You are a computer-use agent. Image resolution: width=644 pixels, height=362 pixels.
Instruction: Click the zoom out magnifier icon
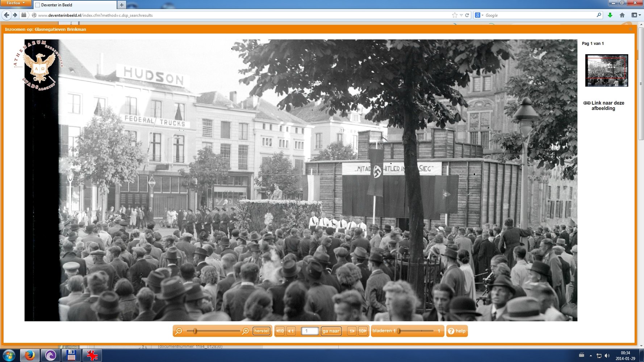point(179,331)
